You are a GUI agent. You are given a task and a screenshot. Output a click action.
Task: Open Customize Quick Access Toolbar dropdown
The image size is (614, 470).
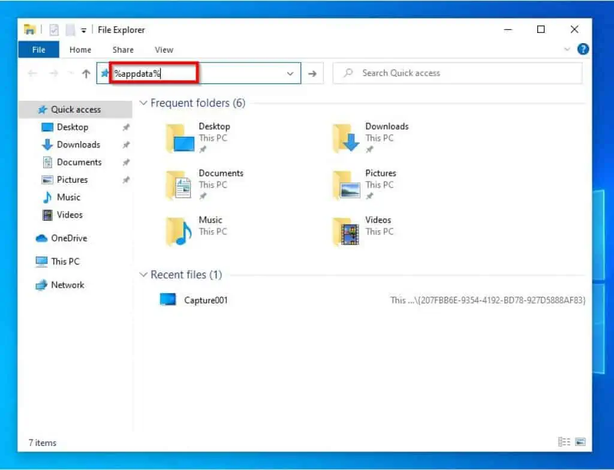tap(83, 30)
